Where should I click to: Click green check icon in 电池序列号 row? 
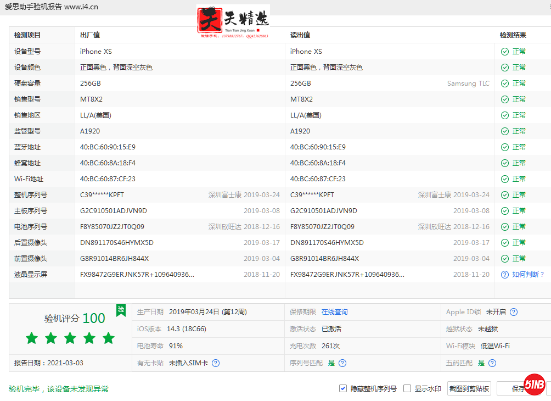tap(504, 227)
